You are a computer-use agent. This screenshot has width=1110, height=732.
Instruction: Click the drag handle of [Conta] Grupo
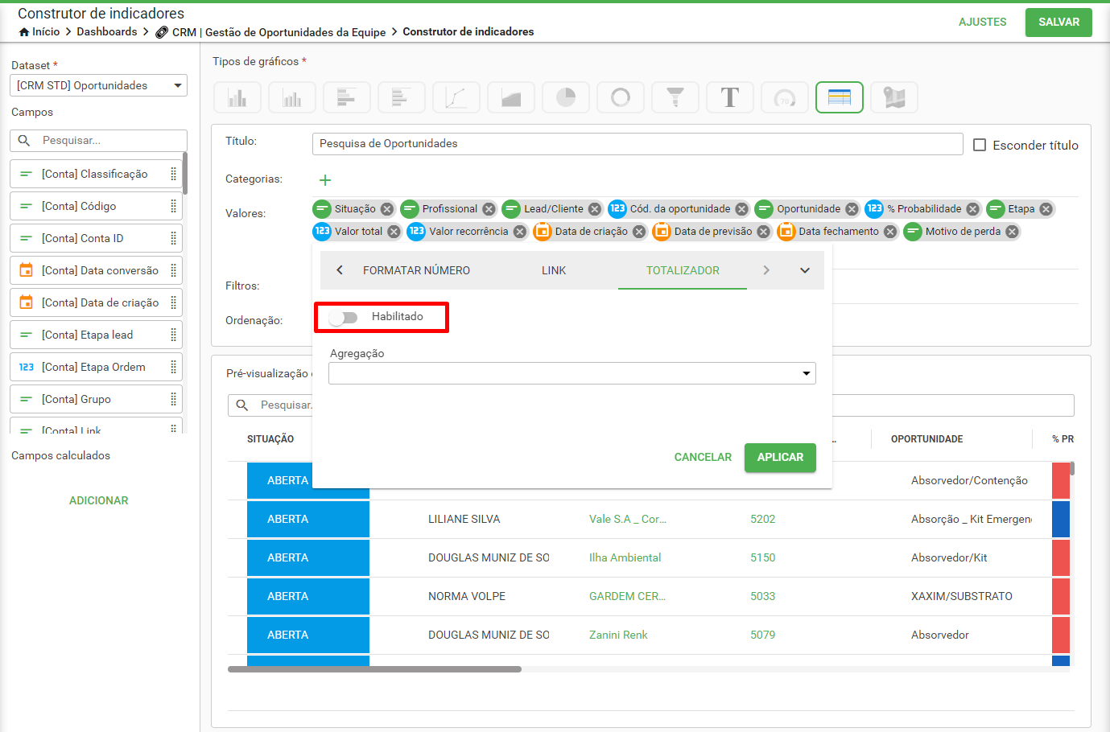coord(173,399)
